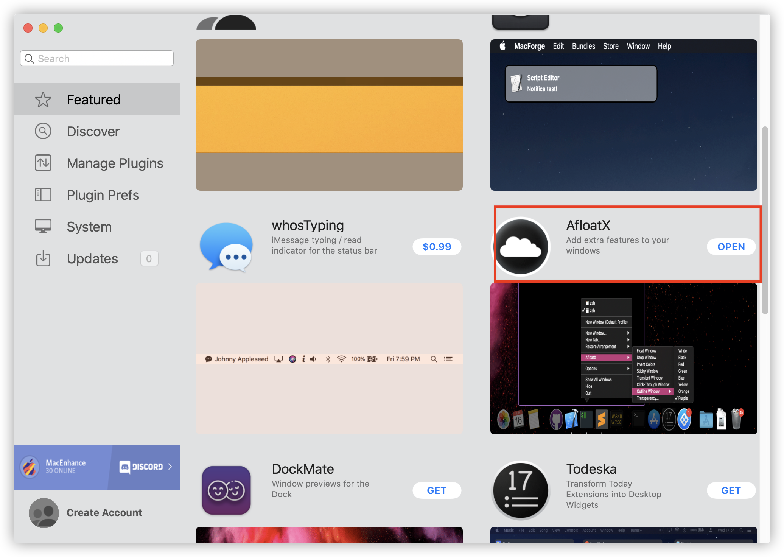
Task: Click the Create Account avatar icon
Action: [44, 513]
